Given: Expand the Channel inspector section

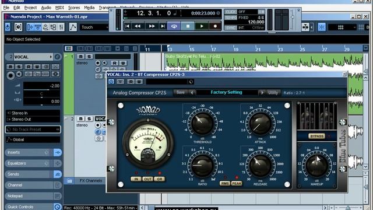Looking at the screenshot, I should [x=29, y=185].
